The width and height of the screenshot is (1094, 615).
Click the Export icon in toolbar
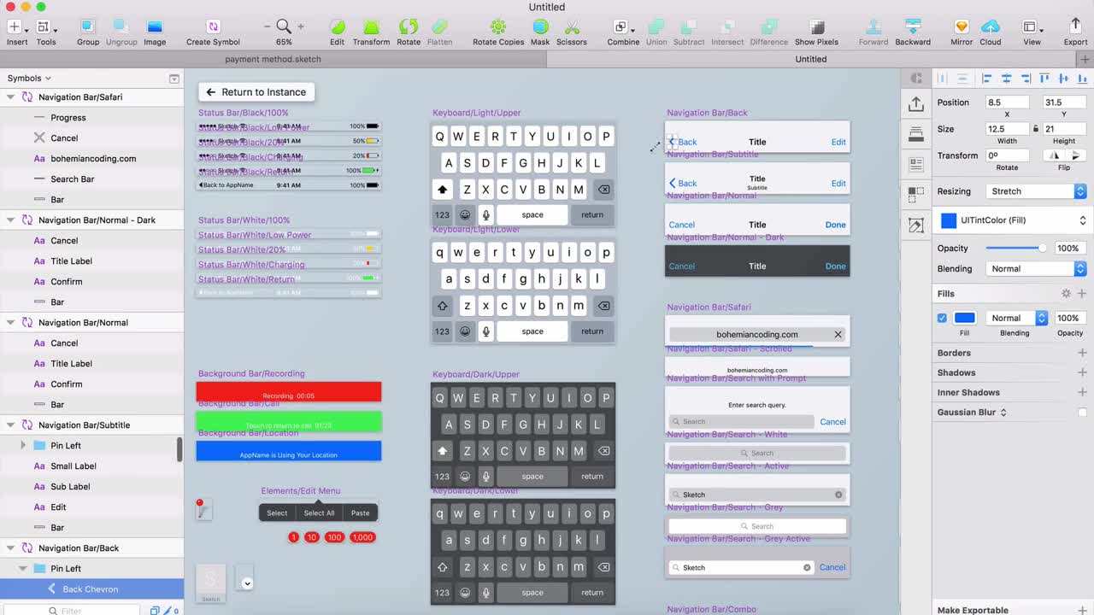[1075, 27]
